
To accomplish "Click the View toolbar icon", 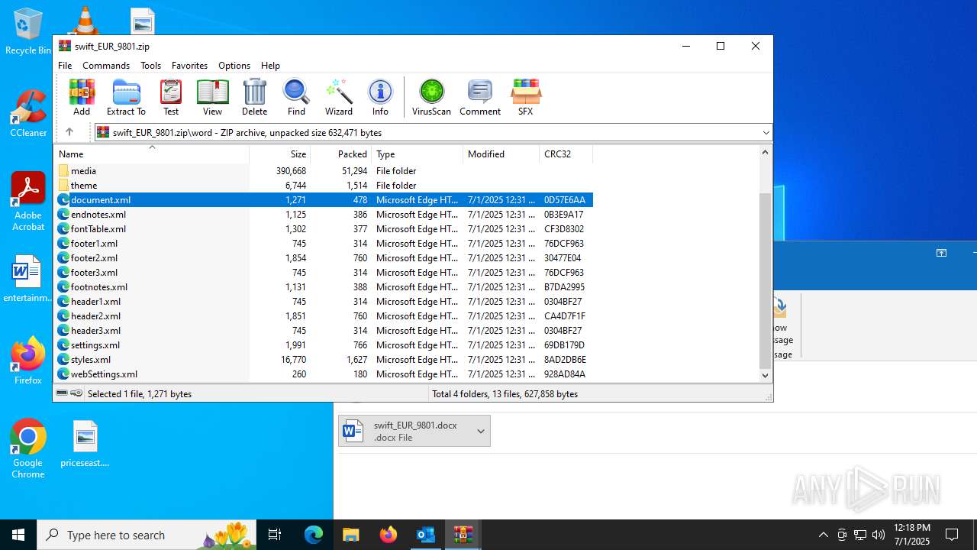I will click(212, 97).
